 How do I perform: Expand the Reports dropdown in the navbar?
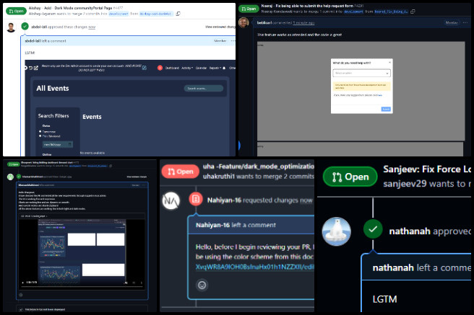pos(215,68)
